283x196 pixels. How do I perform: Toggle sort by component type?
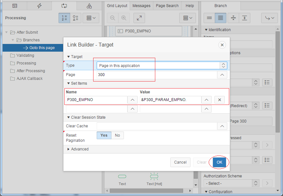tap(76, 18)
